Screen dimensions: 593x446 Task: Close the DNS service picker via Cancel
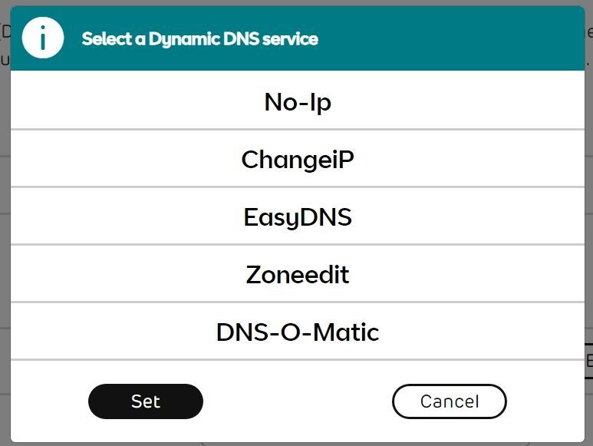pyautogui.click(x=449, y=401)
